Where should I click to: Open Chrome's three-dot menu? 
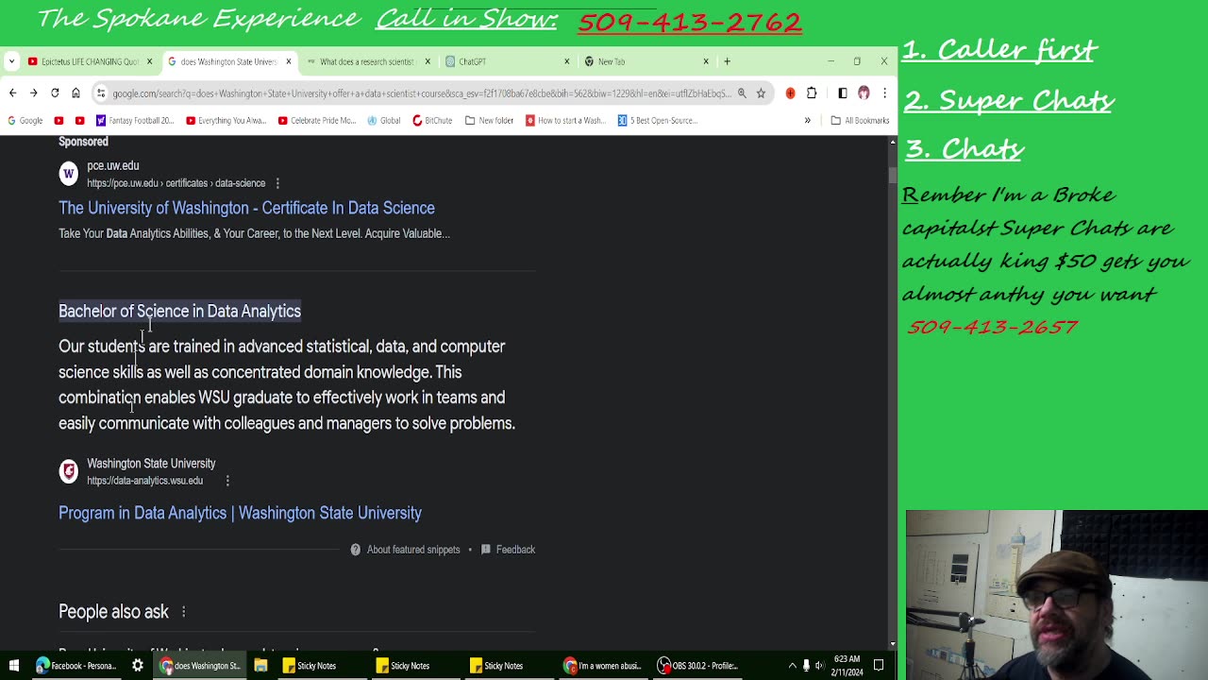coord(884,93)
